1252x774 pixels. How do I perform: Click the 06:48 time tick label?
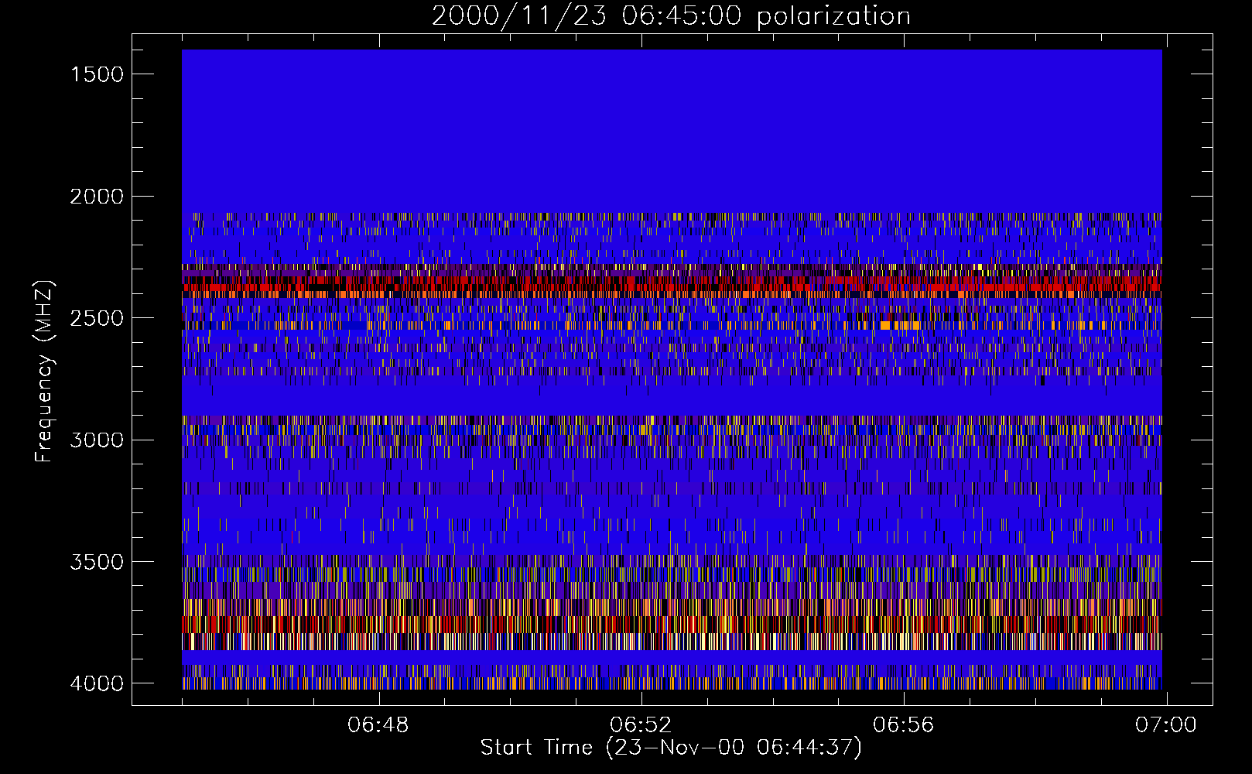(x=378, y=725)
